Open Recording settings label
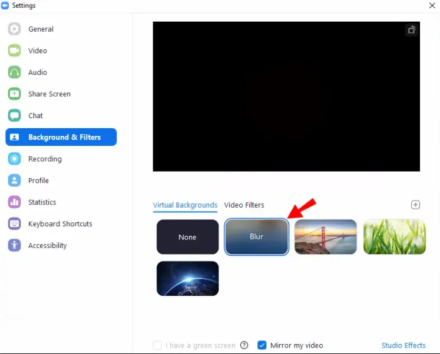440x354 pixels. 45,159
